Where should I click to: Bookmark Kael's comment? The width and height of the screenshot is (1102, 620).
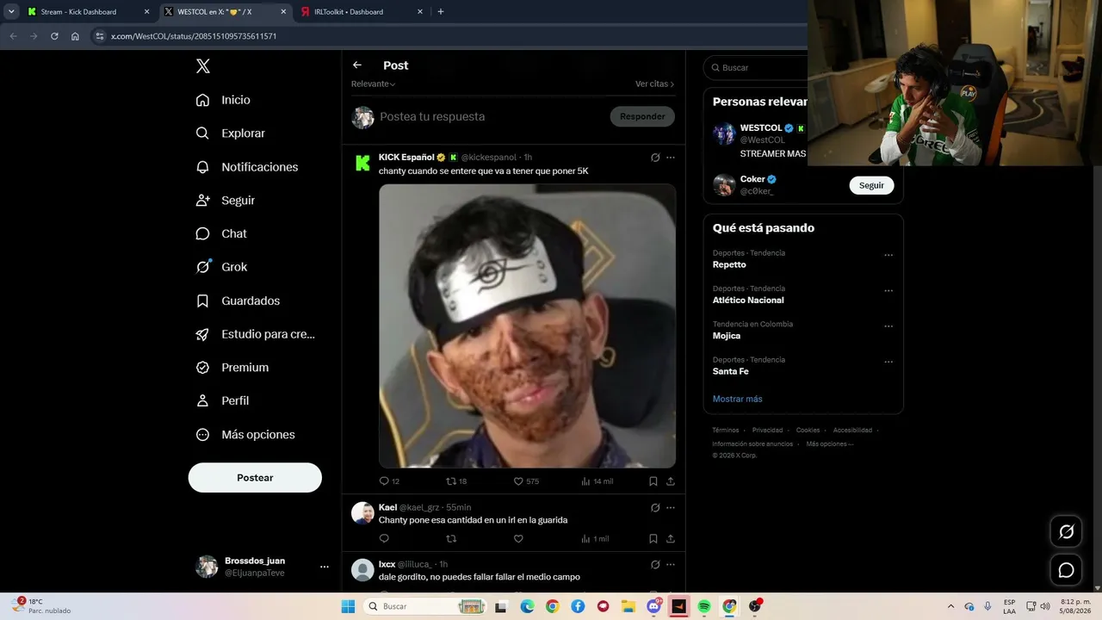(653, 539)
